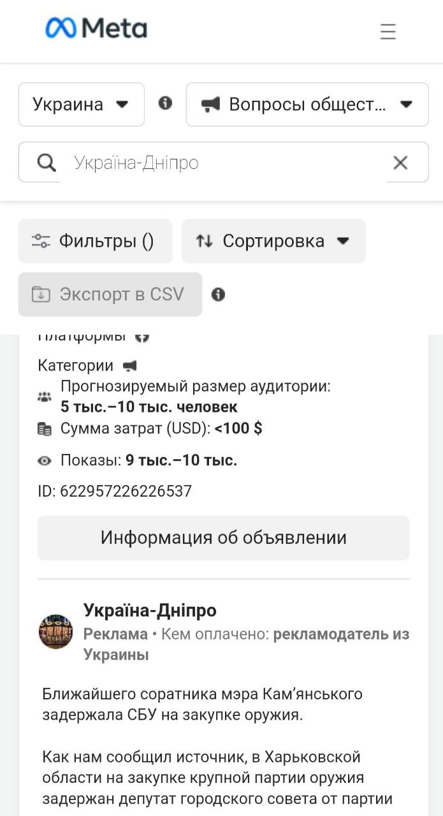Click the Экспорт в CSV button
Image resolution: width=443 pixels, height=816 pixels.
pos(110,295)
